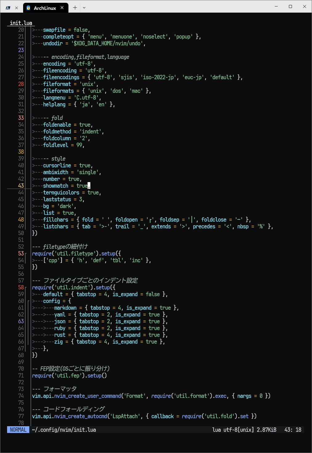This screenshot has width=312, height=453.
Task: Collapse the fold marker at line 53
Action: coord(26,254)
